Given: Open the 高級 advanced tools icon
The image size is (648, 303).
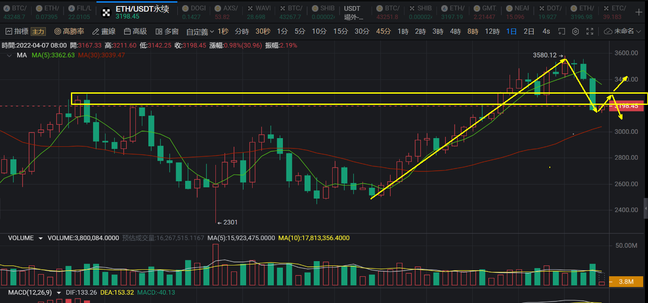Looking at the screenshot, I should [127, 32].
